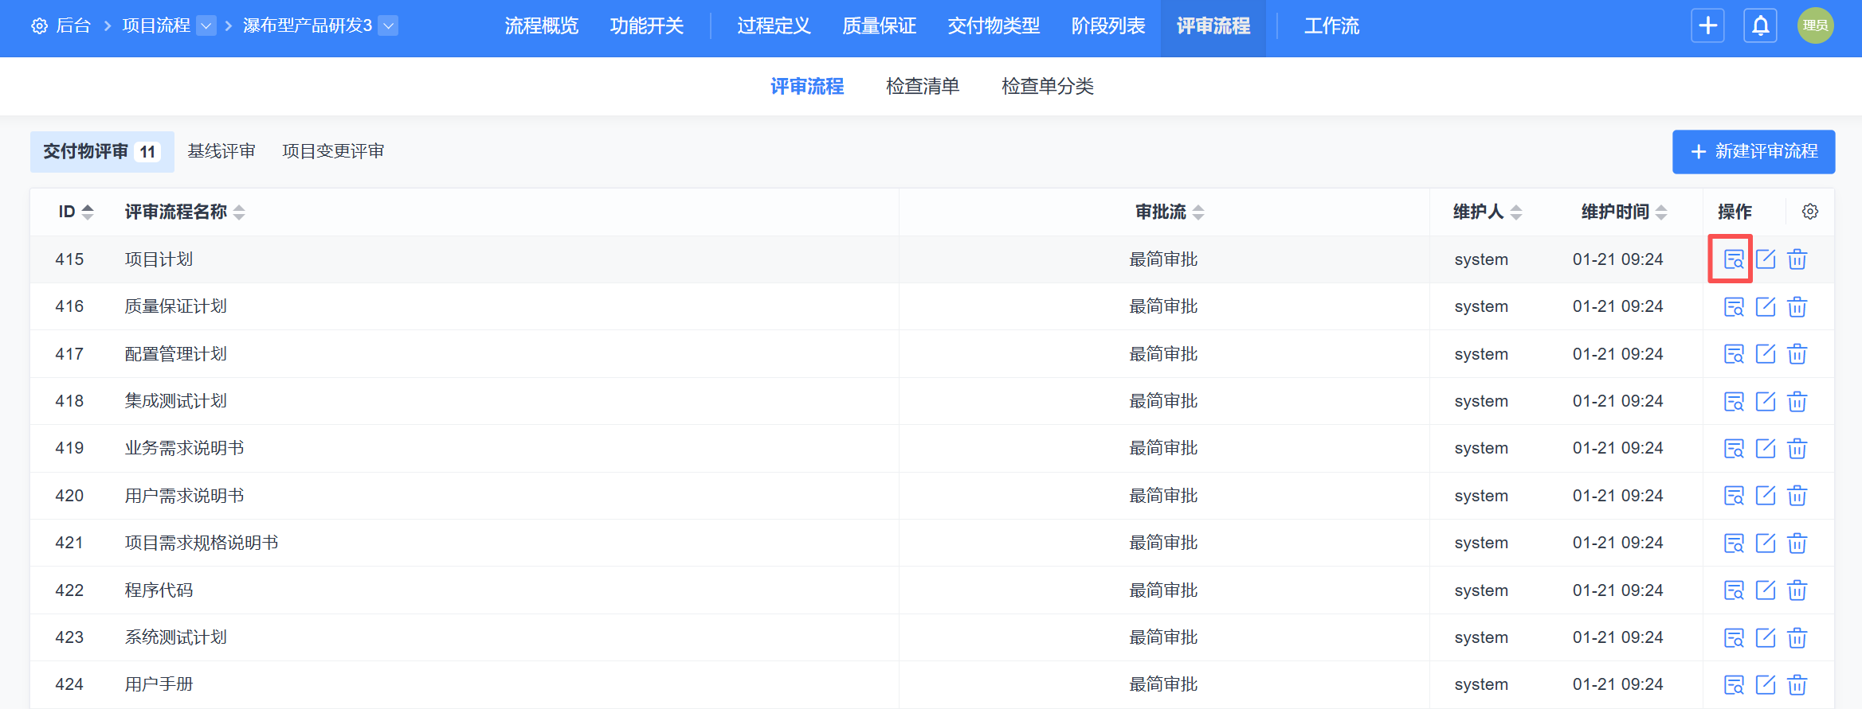
Task: Open 阶段列表 in top navigation
Action: [x=1107, y=25]
